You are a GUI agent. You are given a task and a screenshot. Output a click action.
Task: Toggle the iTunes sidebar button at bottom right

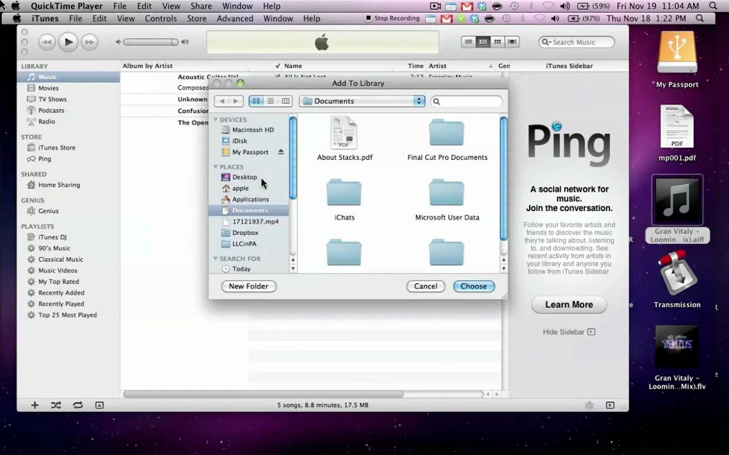[x=610, y=405]
